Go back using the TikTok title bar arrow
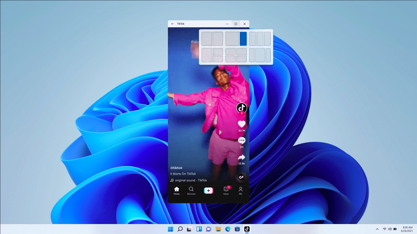Viewport: 417px width, 234px height. [173, 24]
